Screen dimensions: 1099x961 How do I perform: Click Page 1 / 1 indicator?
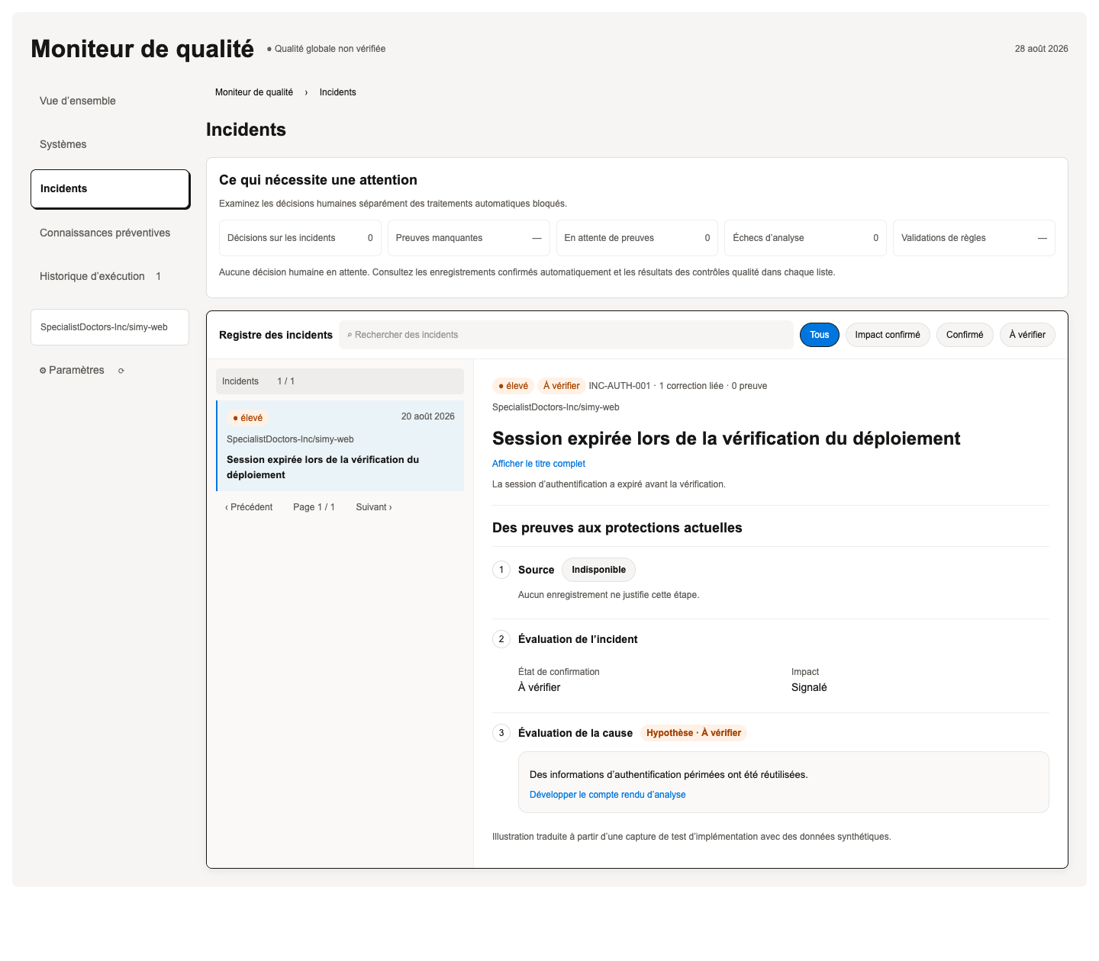pyautogui.click(x=314, y=507)
